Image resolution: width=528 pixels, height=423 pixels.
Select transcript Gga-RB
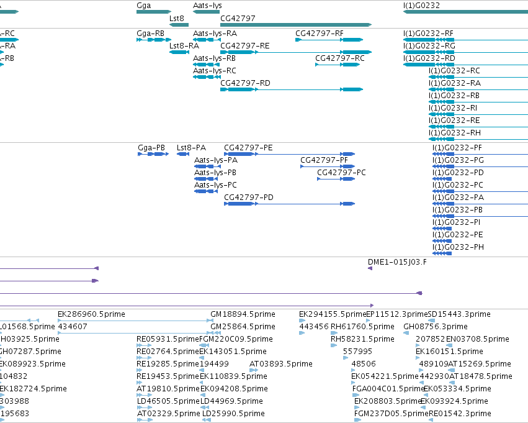click(x=154, y=40)
